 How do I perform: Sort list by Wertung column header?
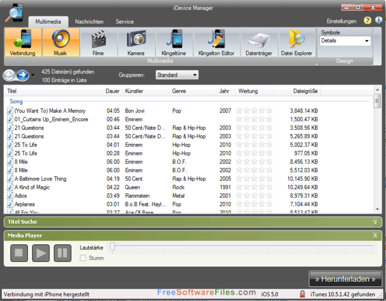tap(254, 91)
